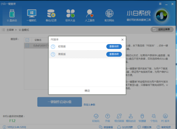Click the 初级版 help question icon
This screenshot has height=129, width=177.
coord(53,47)
